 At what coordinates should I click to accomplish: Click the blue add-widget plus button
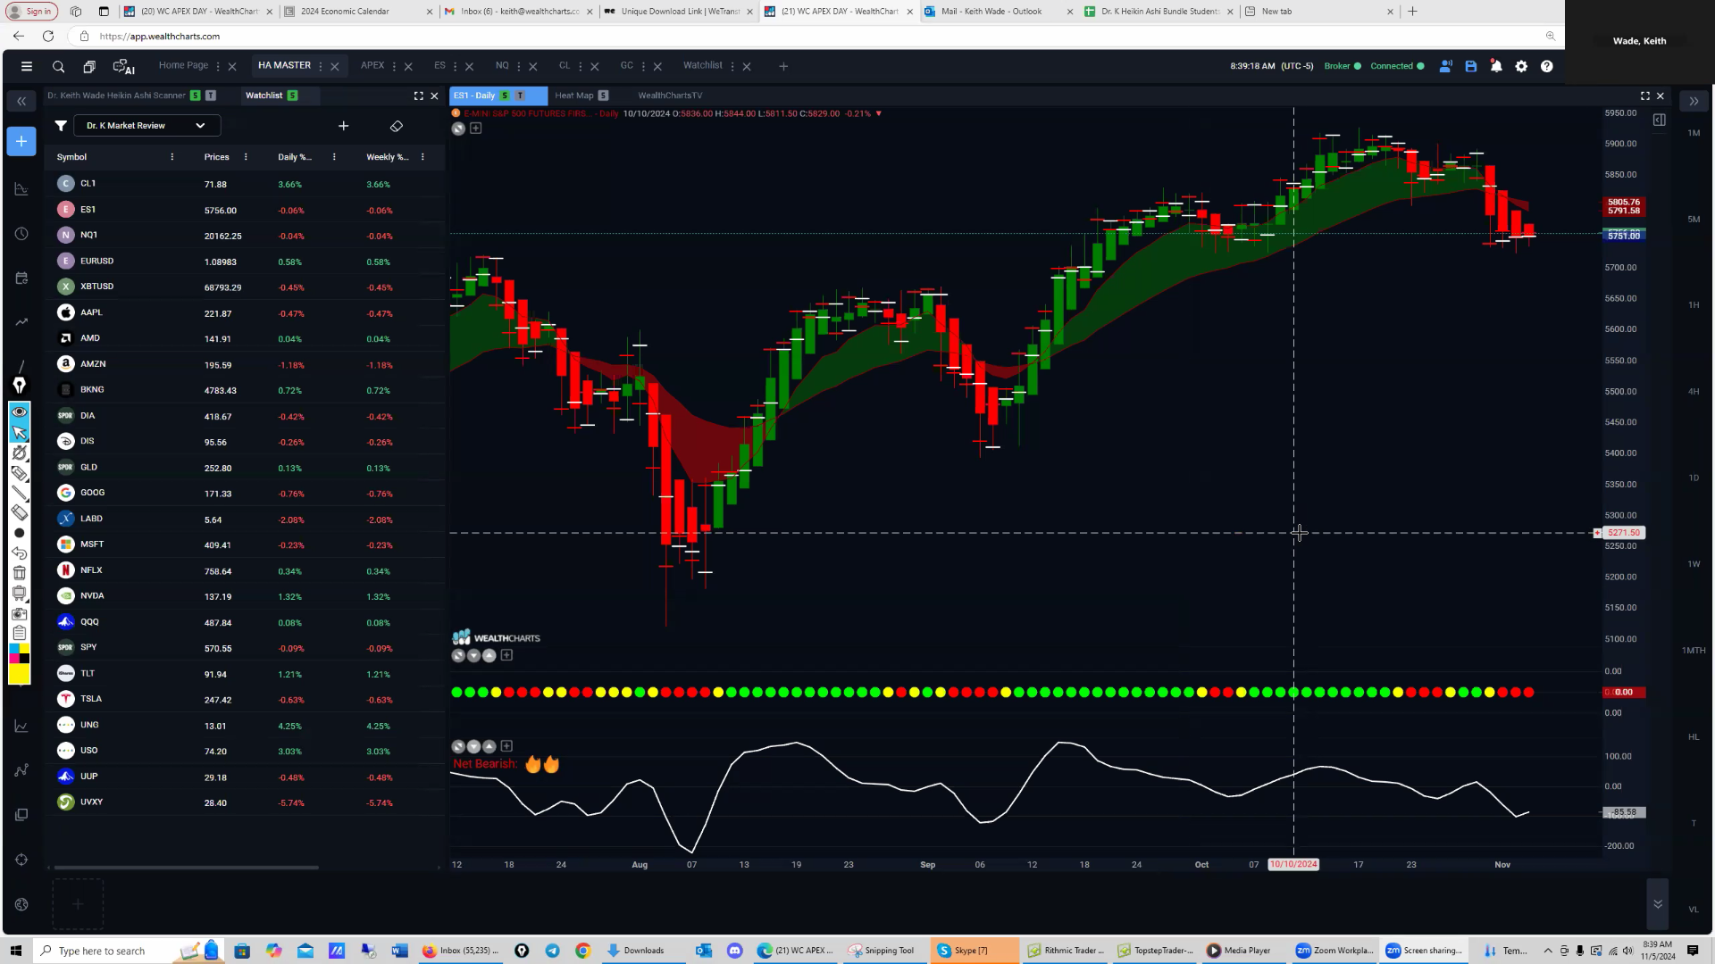[21, 141]
